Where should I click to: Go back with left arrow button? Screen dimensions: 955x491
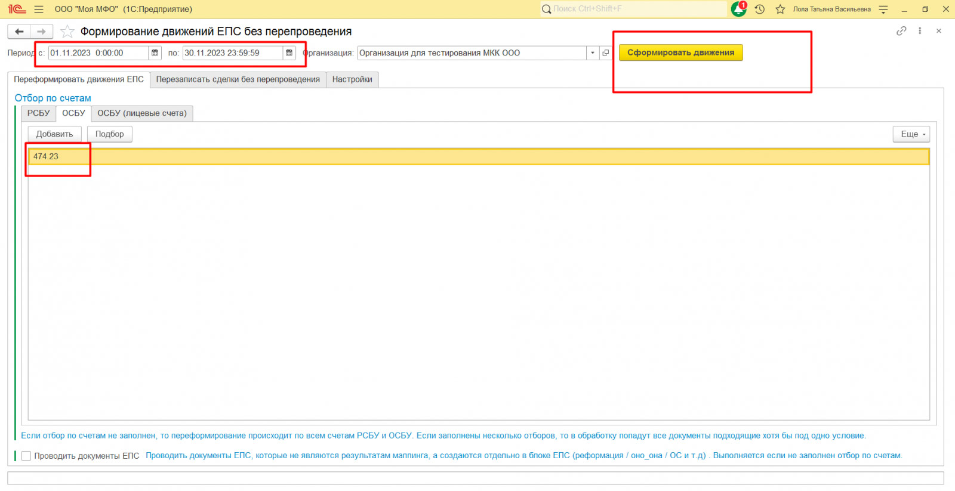pos(19,32)
